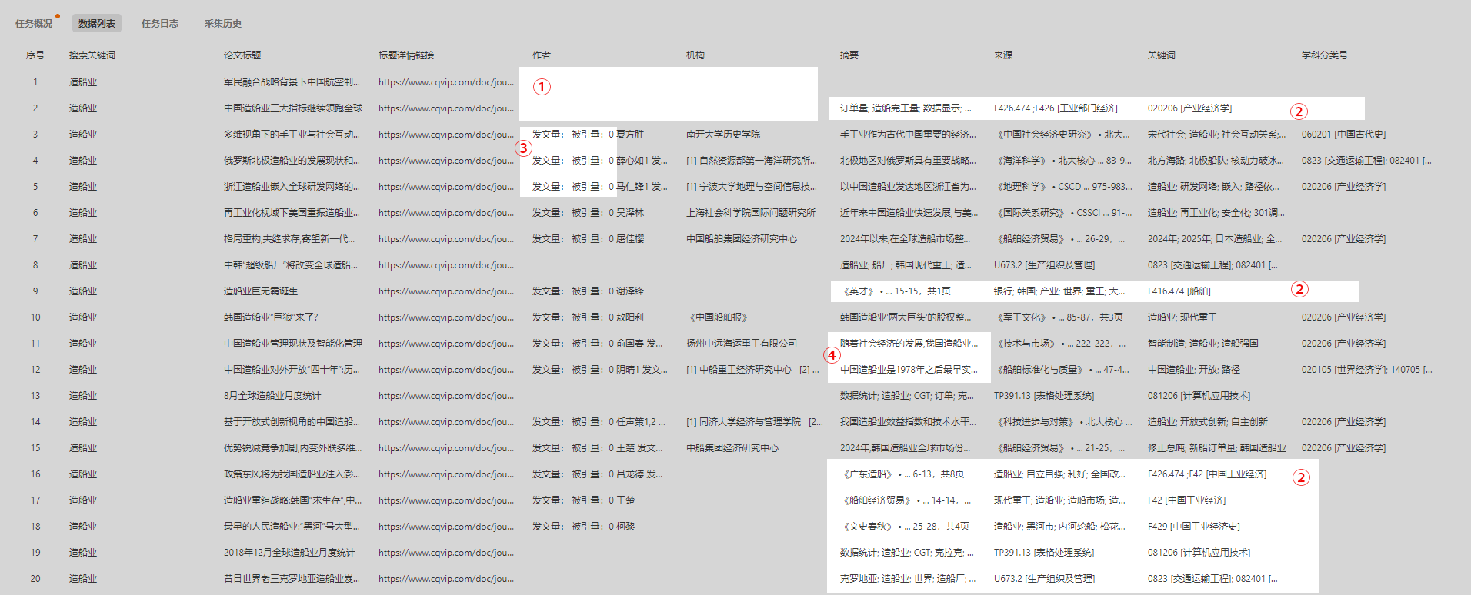Click the 作者 column header
The width and height of the screenshot is (1471, 595).
coord(542,55)
